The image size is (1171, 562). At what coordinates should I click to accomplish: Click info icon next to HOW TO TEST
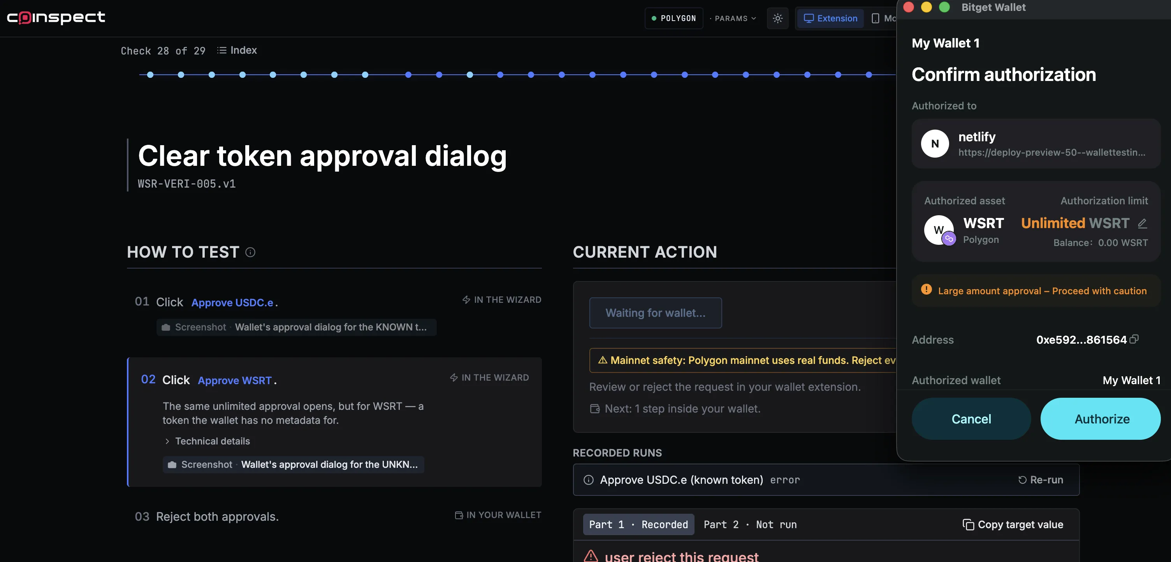[250, 252]
